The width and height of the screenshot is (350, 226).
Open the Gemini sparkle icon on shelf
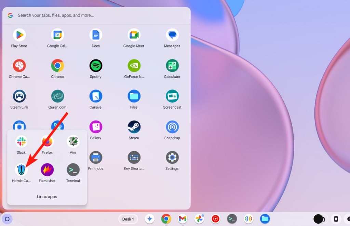pyautogui.click(x=150, y=219)
